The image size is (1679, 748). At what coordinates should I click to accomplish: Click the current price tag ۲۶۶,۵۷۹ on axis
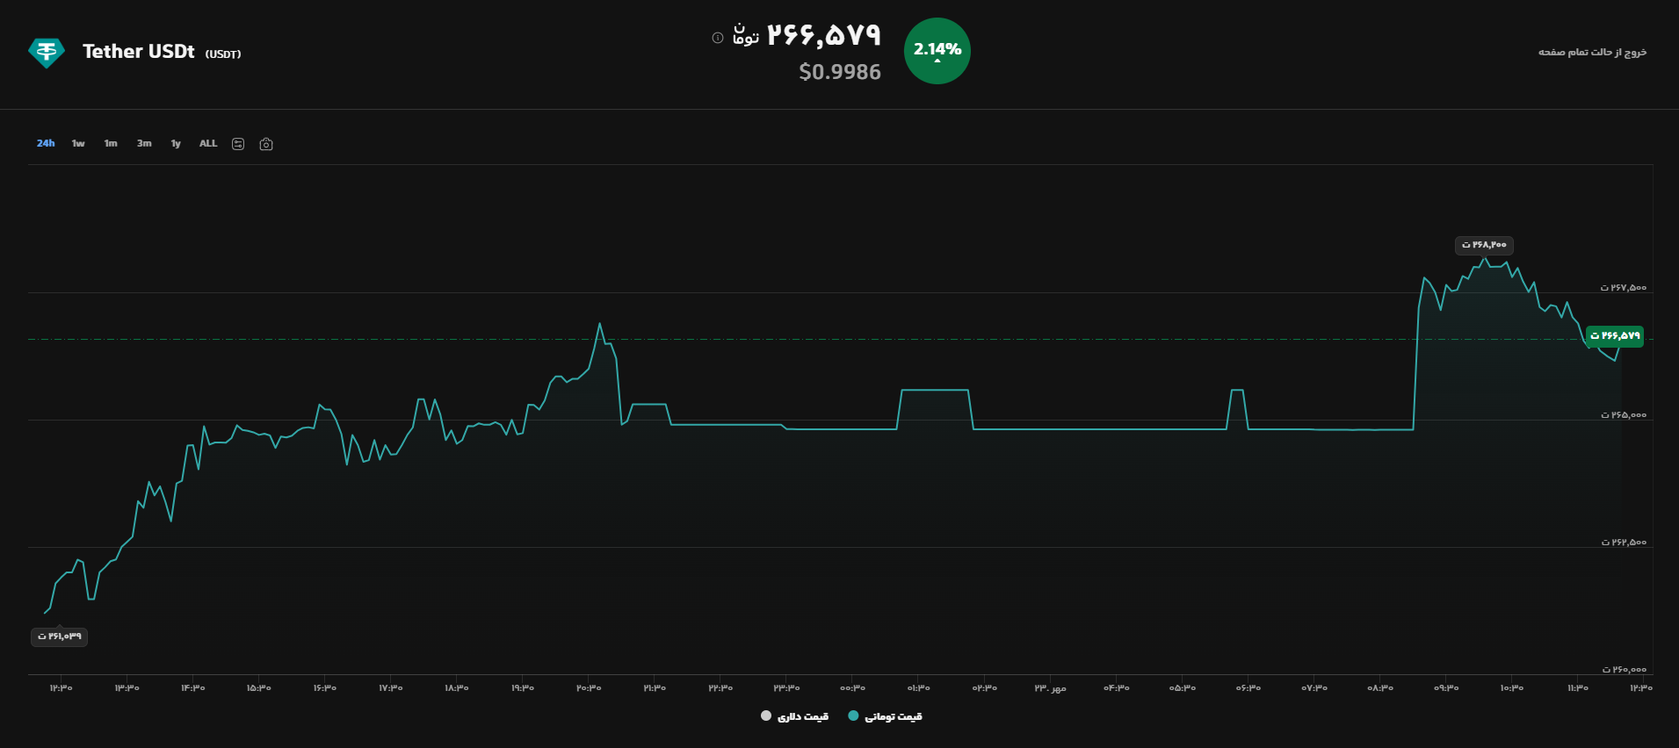(x=1615, y=336)
